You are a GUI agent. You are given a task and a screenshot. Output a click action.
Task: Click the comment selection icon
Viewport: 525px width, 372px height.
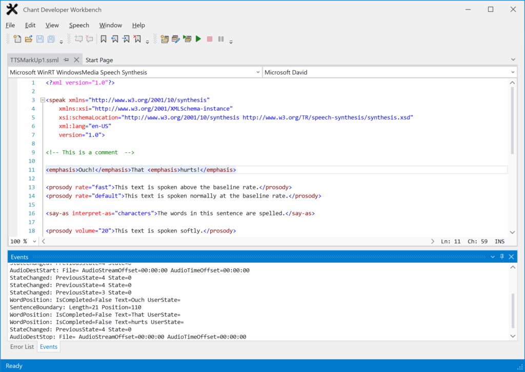78,39
